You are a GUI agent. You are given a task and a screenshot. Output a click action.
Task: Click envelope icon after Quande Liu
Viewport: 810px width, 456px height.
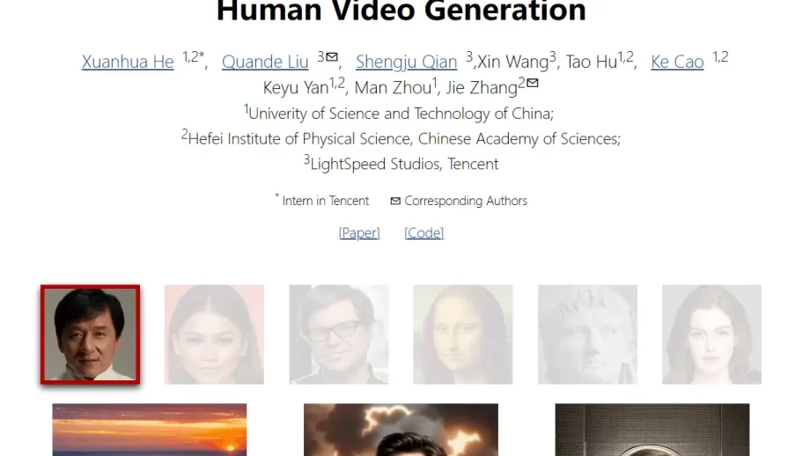coord(332,56)
